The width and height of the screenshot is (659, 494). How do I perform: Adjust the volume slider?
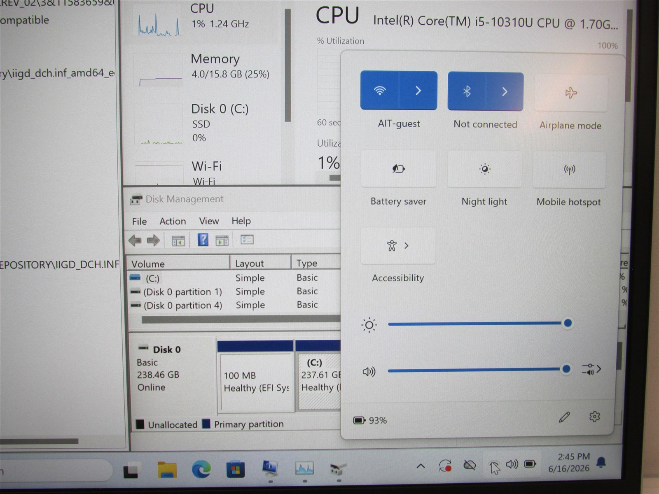[x=478, y=370]
